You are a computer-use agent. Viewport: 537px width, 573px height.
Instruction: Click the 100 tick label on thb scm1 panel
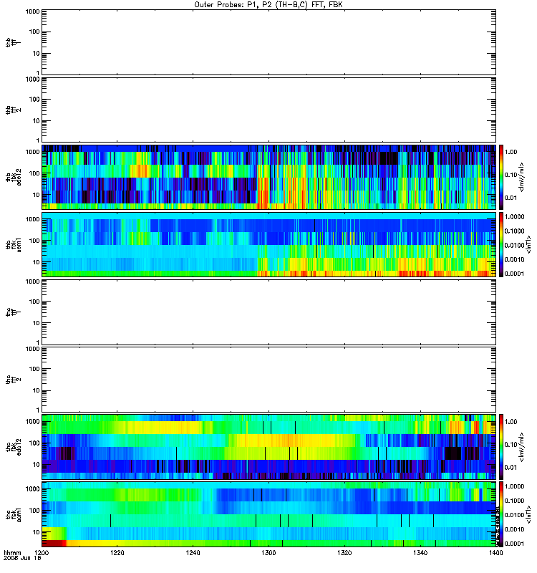[x=34, y=241]
